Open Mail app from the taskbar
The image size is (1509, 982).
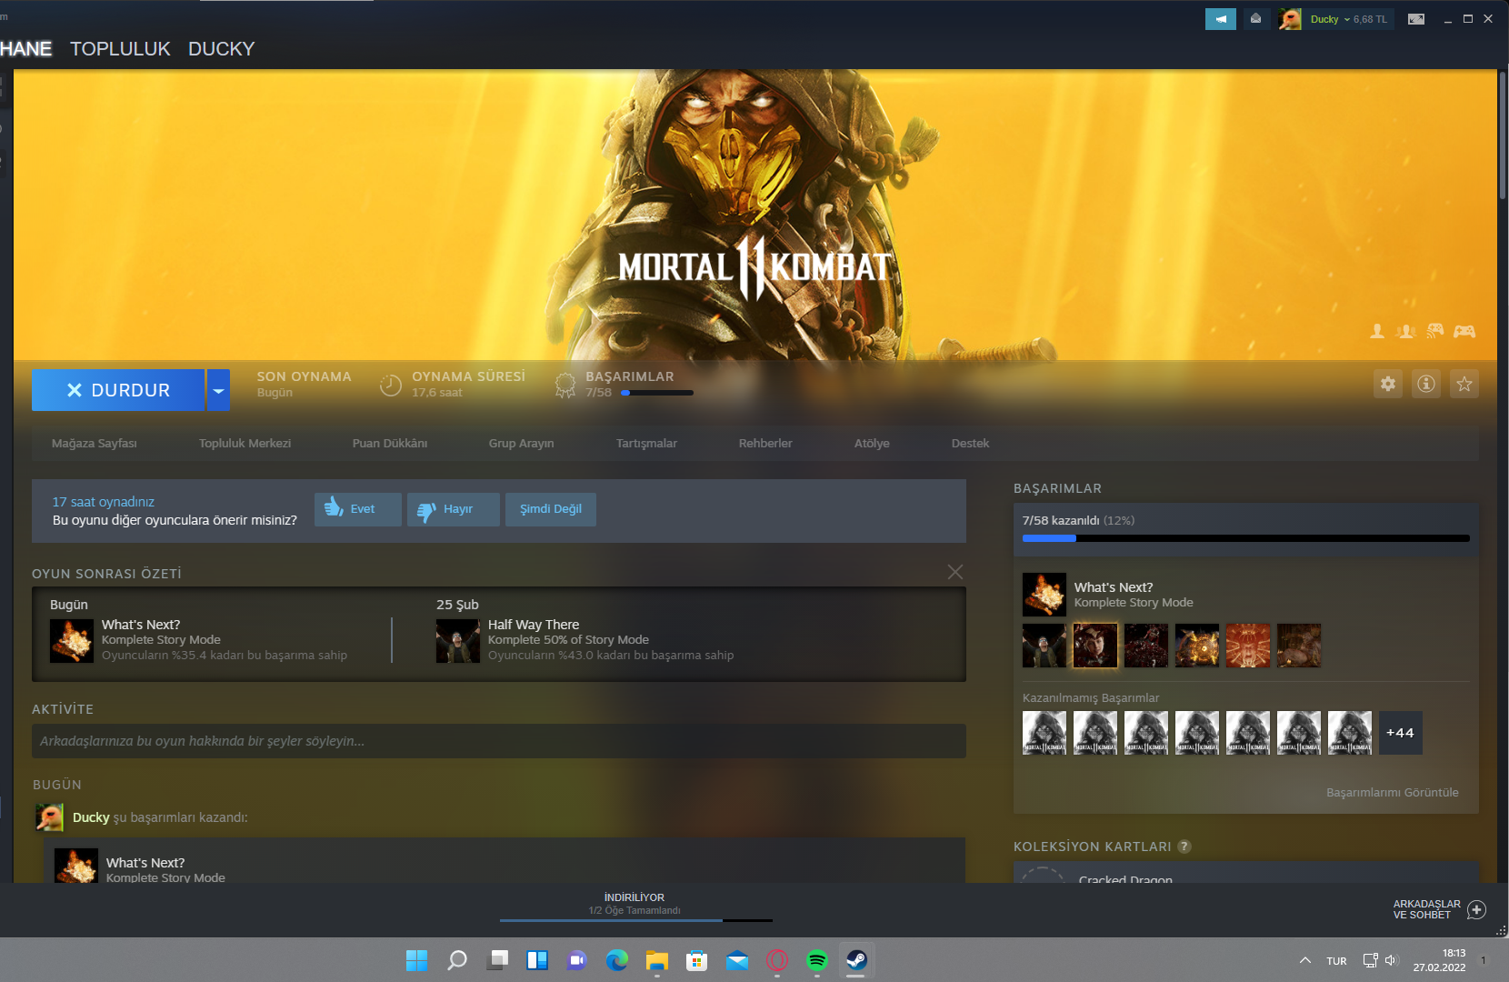tap(737, 960)
